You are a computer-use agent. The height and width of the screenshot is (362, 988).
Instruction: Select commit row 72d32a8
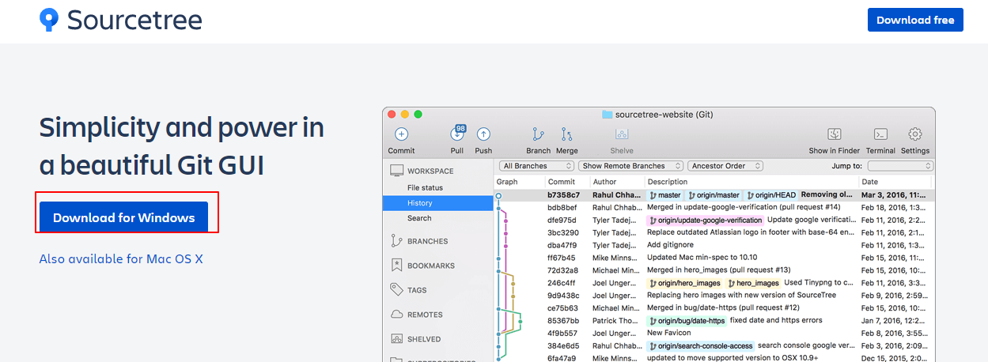pos(714,270)
